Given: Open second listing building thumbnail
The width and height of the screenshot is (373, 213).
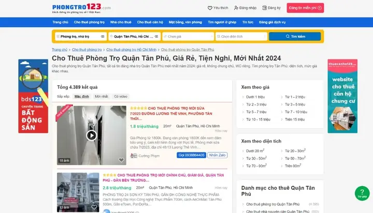Looking at the screenshot, I should pos(78,192).
